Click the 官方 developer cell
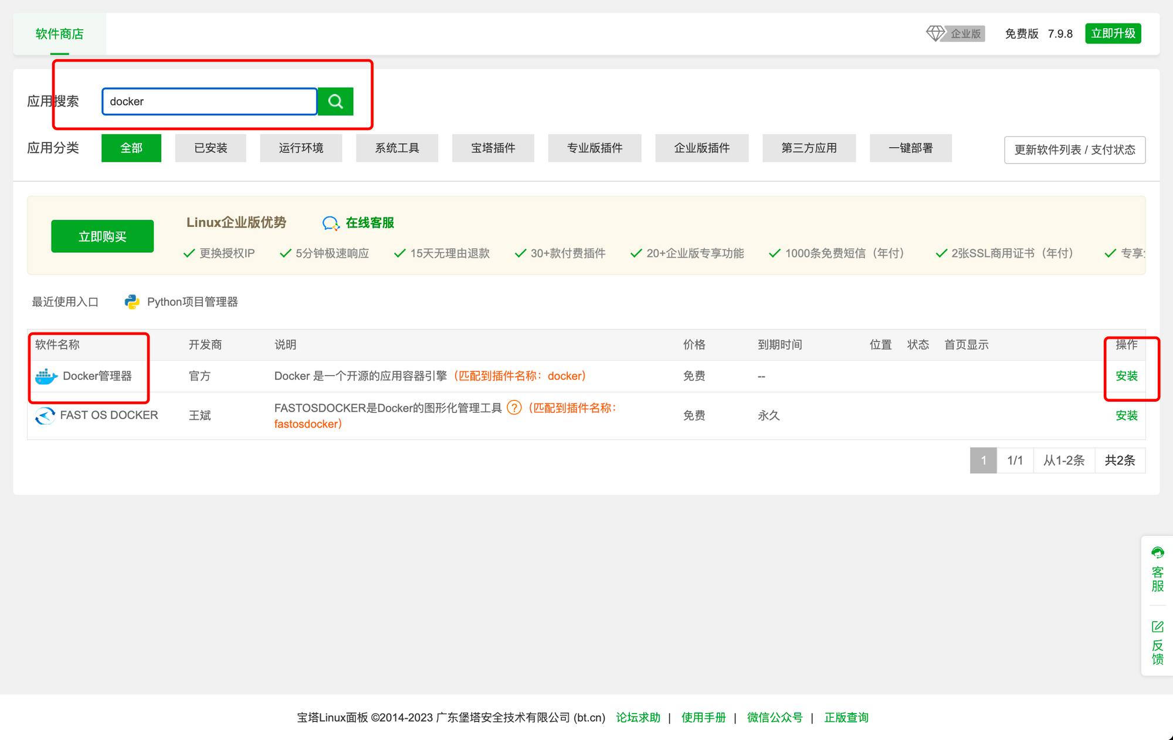1173x740 pixels. [x=200, y=376]
